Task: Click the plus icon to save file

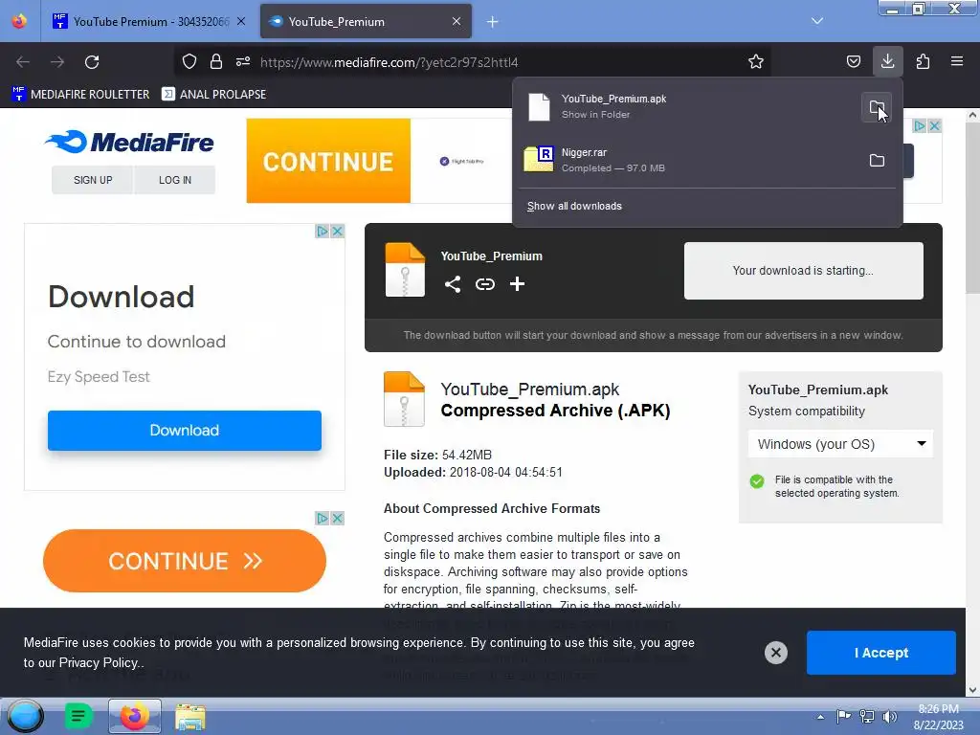Action: coord(517,284)
